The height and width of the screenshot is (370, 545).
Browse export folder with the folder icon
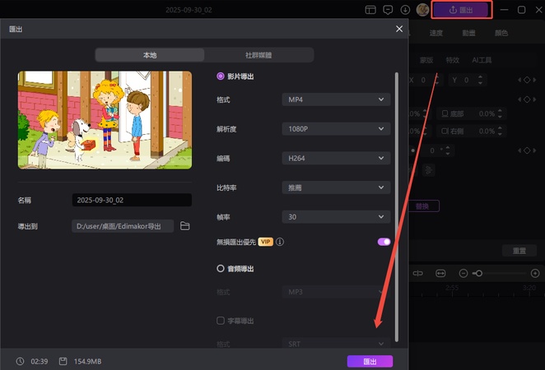[185, 226]
